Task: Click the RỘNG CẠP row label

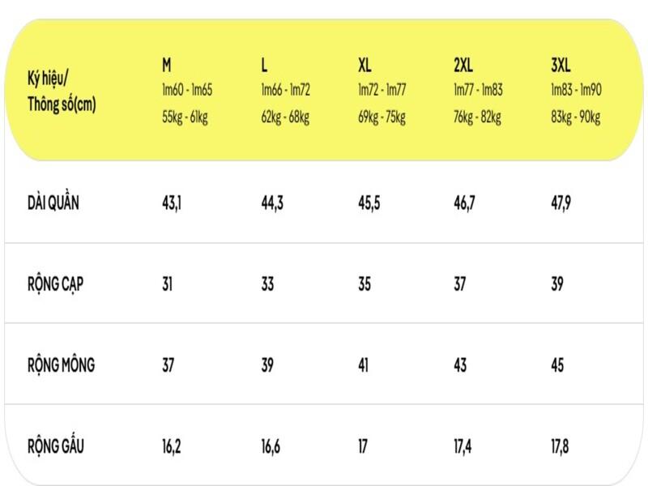Action: click(58, 283)
